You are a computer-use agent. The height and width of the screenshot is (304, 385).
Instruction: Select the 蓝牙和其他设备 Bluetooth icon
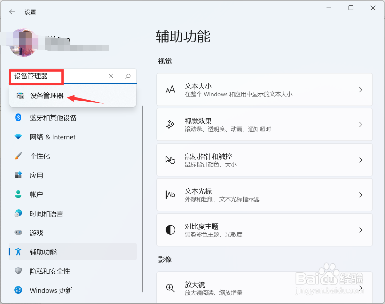18,118
